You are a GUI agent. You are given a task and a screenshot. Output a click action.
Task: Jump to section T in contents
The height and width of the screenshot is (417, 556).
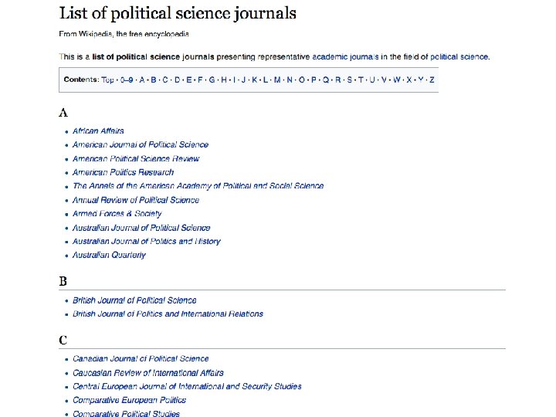click(361, 80)
